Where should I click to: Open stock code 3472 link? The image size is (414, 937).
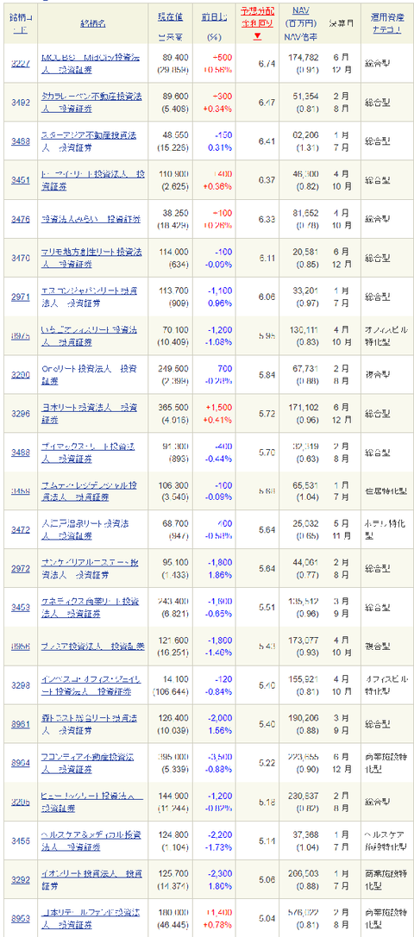19,530
